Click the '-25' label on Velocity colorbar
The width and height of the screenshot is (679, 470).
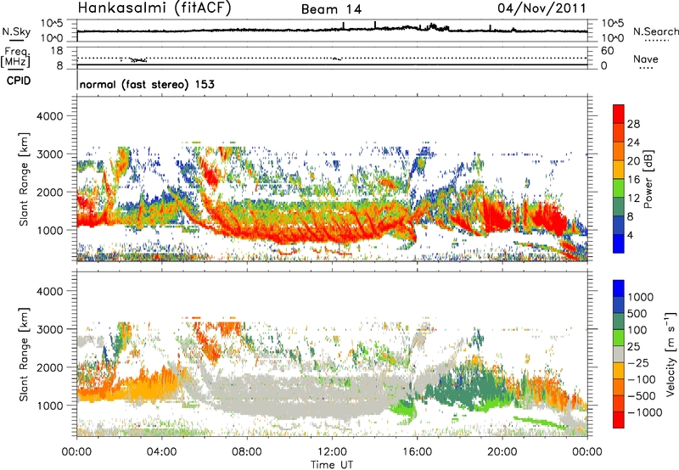click(640, 362)
